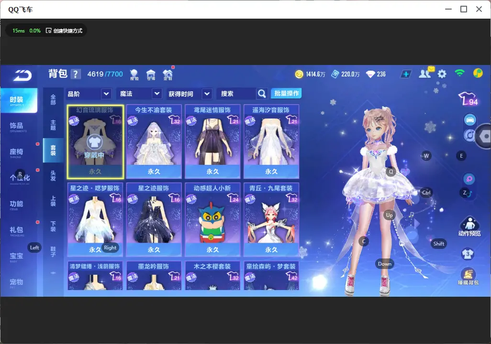Add currency with the plus button
Image resolution: width=491 pixels, height=344 pixels.
[x=406, y=74]
